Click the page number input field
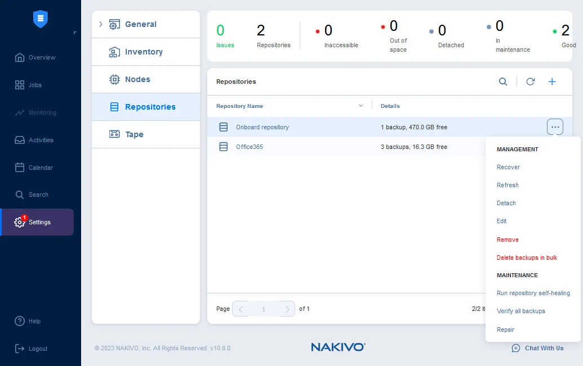The height and width of the screenshot is (366, 583). tap(263, 309)
